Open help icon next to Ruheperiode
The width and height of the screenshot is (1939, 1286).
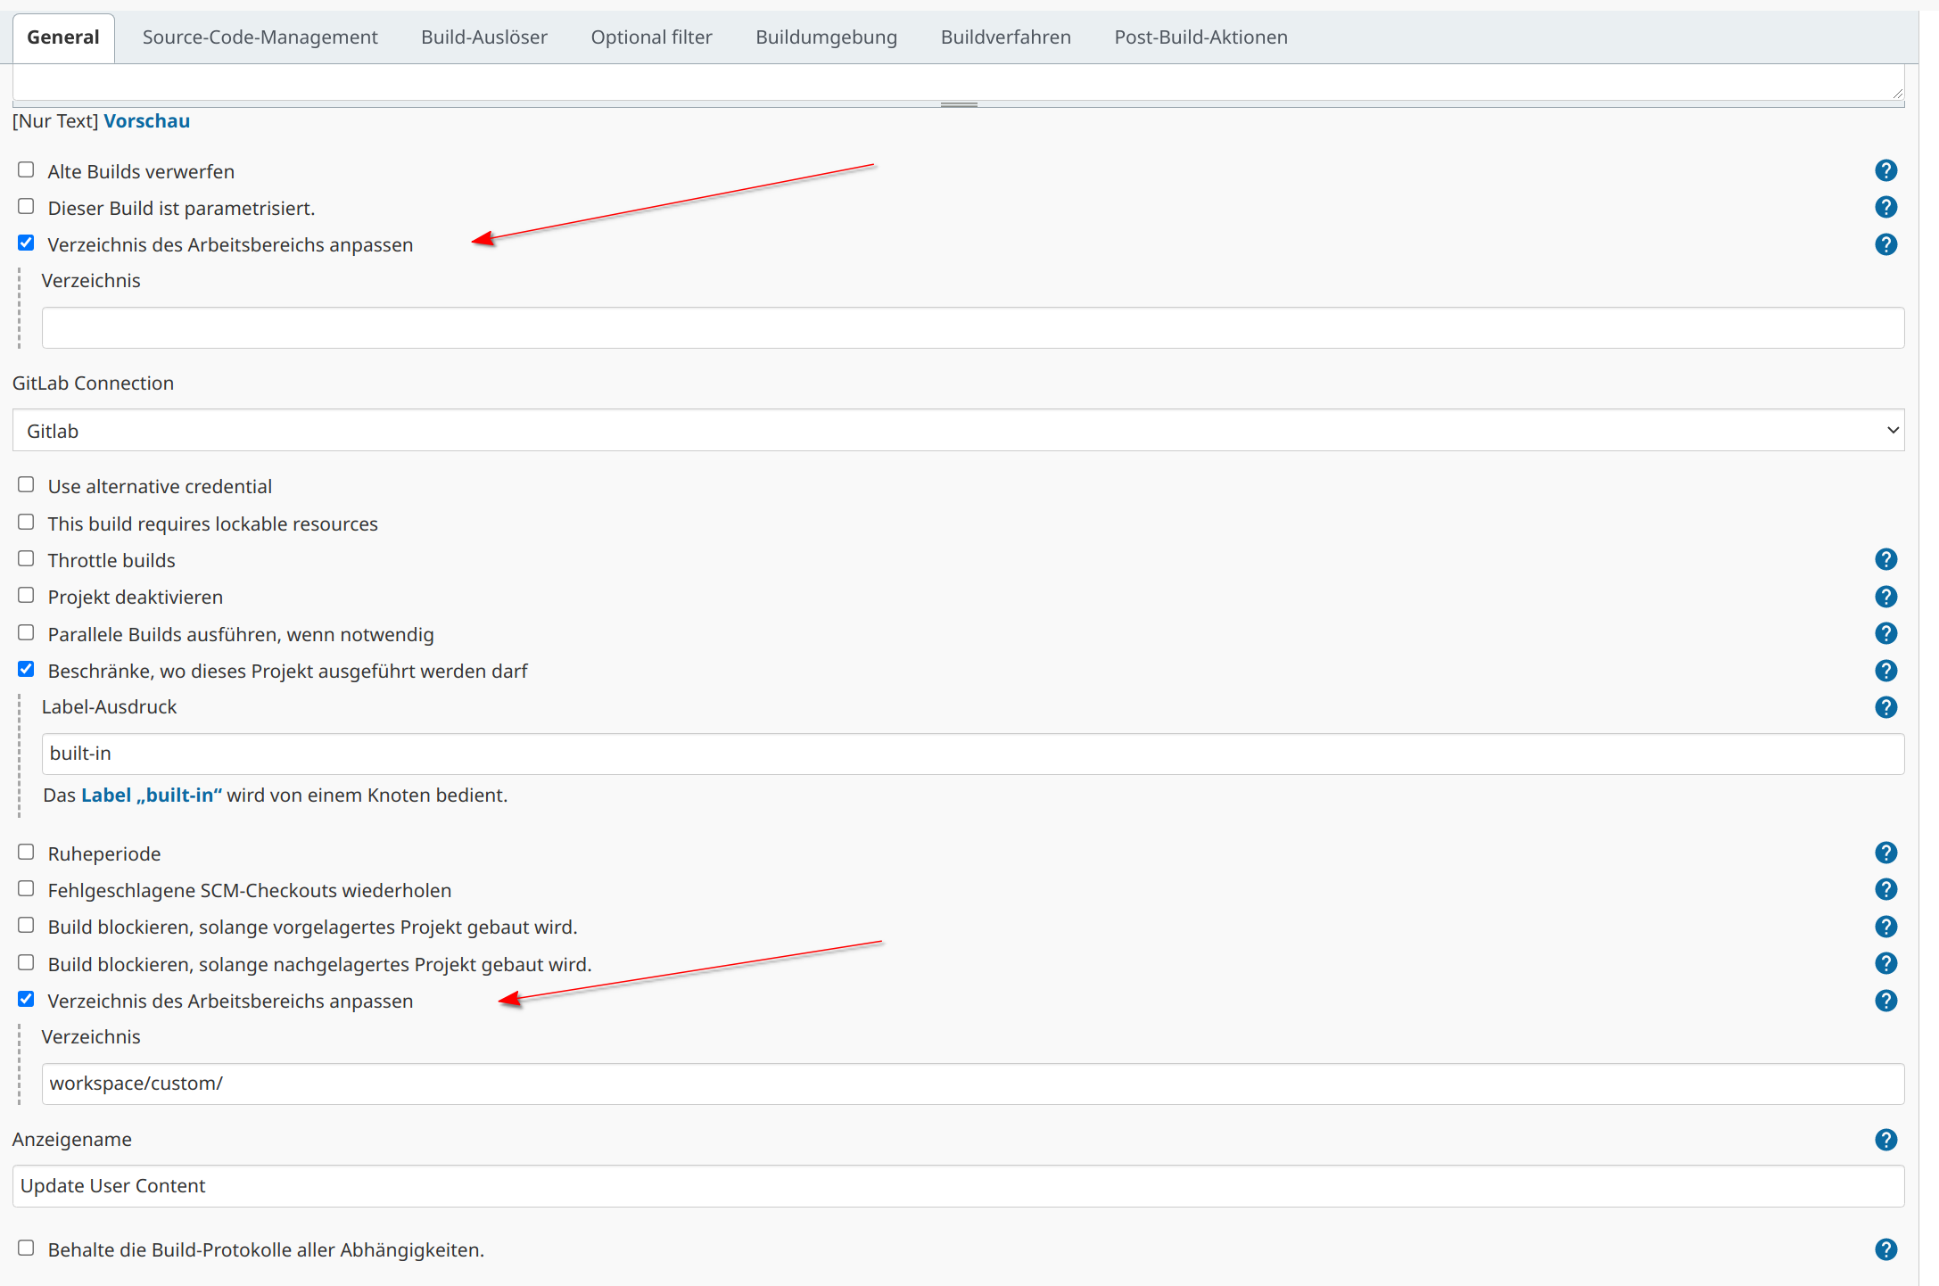[1885, 853]
